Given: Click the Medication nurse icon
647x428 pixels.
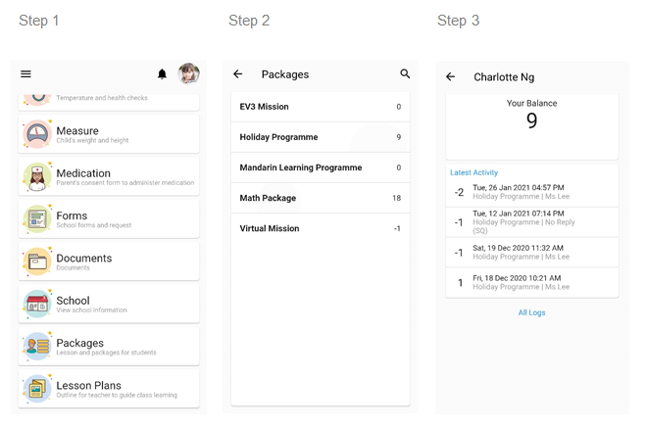Looking at the screenshot, I should (37, 177).
